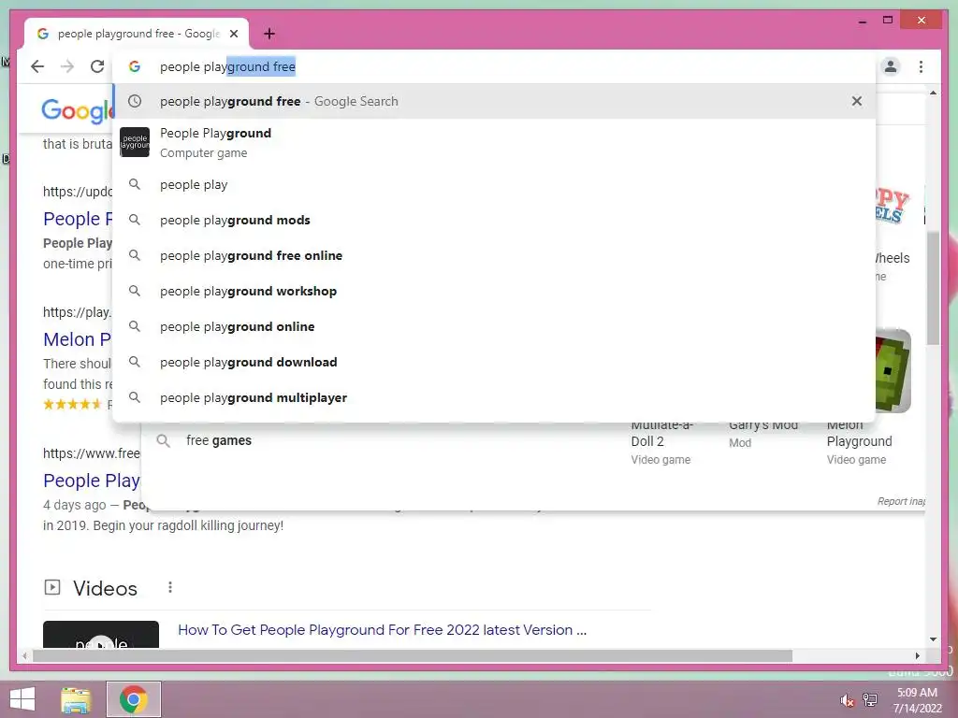Select 'people playground free online' suggestion
Image resolution: width=958 pixels, height=718 pixels.
click(494, 255)
